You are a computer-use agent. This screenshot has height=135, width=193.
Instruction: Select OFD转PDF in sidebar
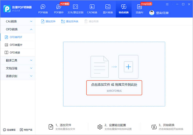point(18,37)
